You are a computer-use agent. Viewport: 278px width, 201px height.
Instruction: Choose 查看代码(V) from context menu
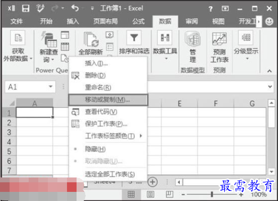point(108,112)
